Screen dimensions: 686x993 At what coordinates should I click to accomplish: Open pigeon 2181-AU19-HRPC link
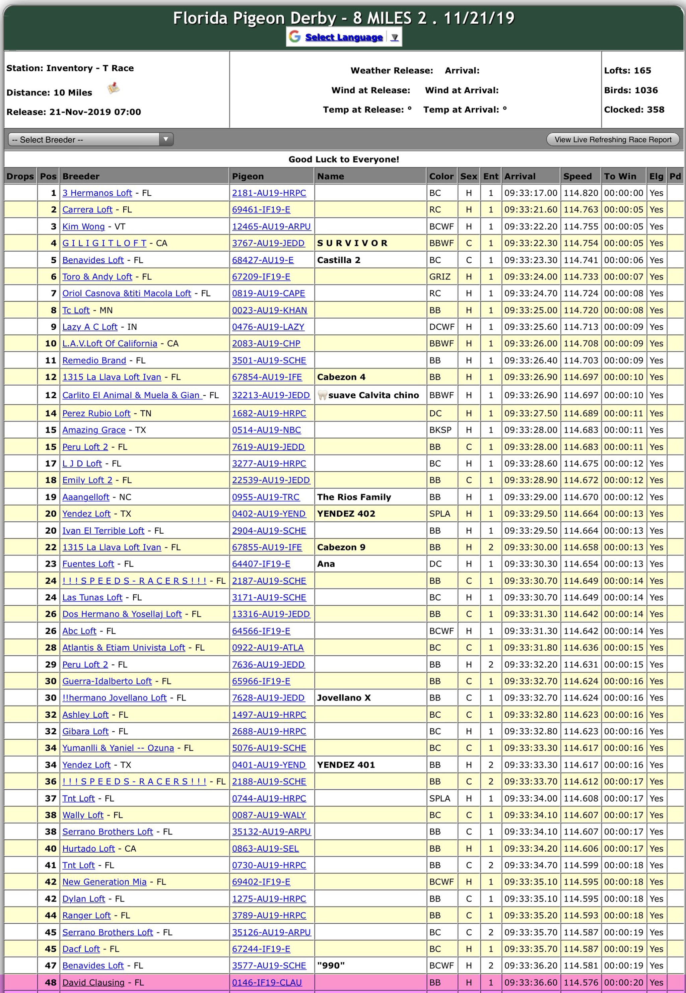point(269,193)
